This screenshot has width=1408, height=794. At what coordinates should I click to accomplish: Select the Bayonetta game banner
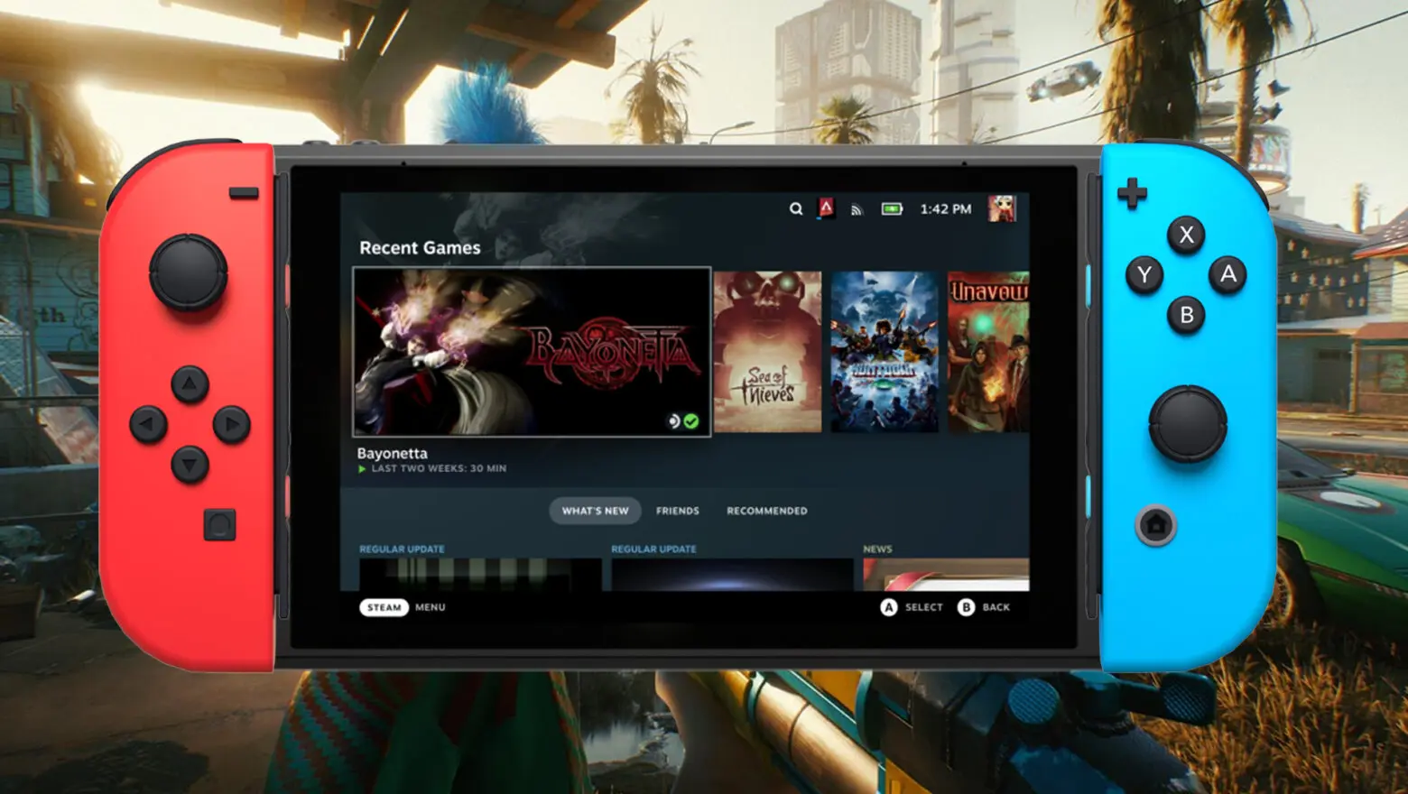pyautogui.click(x=532, y=352)
